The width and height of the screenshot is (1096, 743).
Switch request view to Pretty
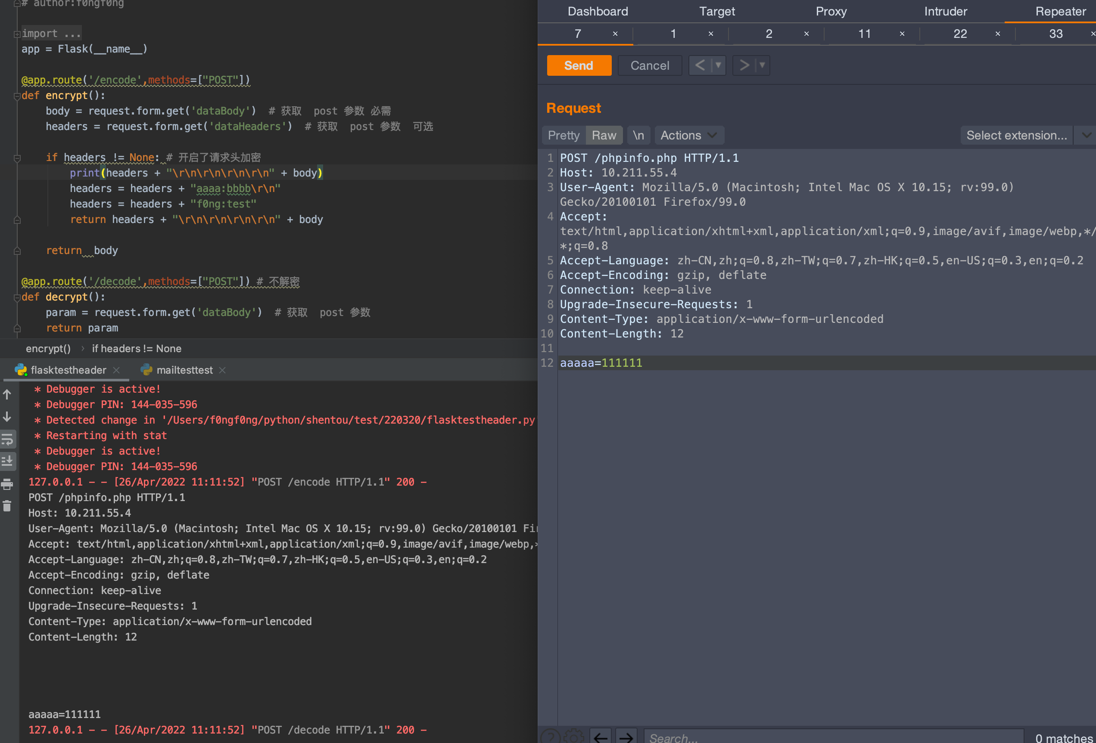click(563, 135)
